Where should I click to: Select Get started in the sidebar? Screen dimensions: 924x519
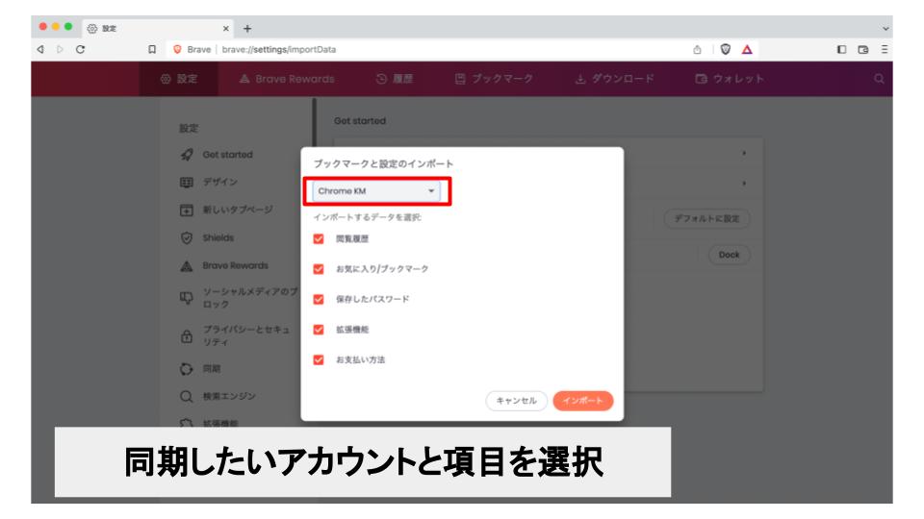pyautogui.click(x=227, y=155)
